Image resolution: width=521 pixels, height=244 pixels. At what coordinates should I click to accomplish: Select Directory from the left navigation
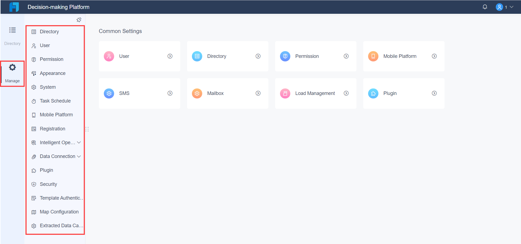[x=12, y=35]
